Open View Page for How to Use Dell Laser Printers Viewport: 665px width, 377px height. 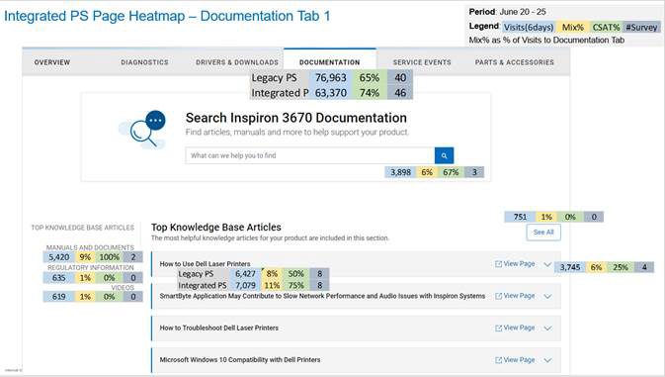coord(519,263)
